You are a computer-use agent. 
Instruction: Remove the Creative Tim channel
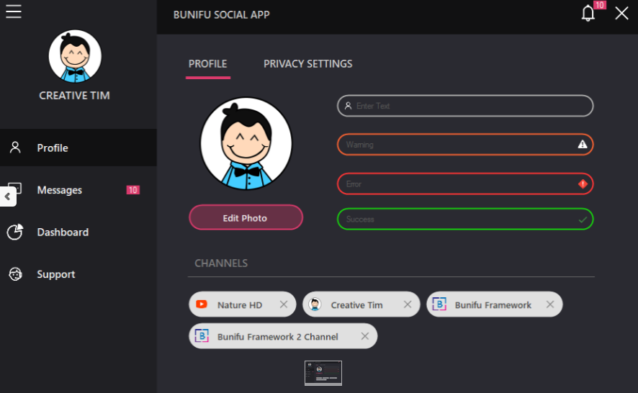tap(408, 304)
